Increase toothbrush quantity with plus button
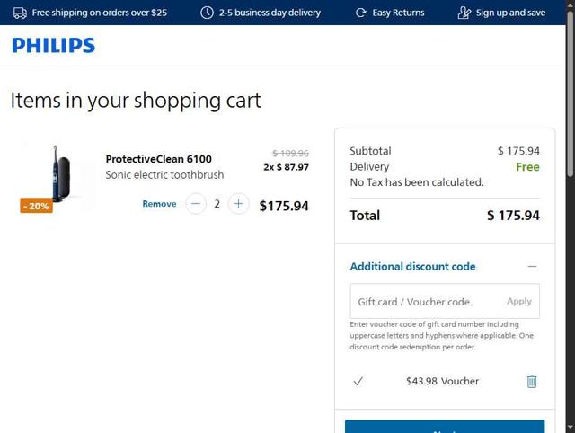 (x=238, y=204)
